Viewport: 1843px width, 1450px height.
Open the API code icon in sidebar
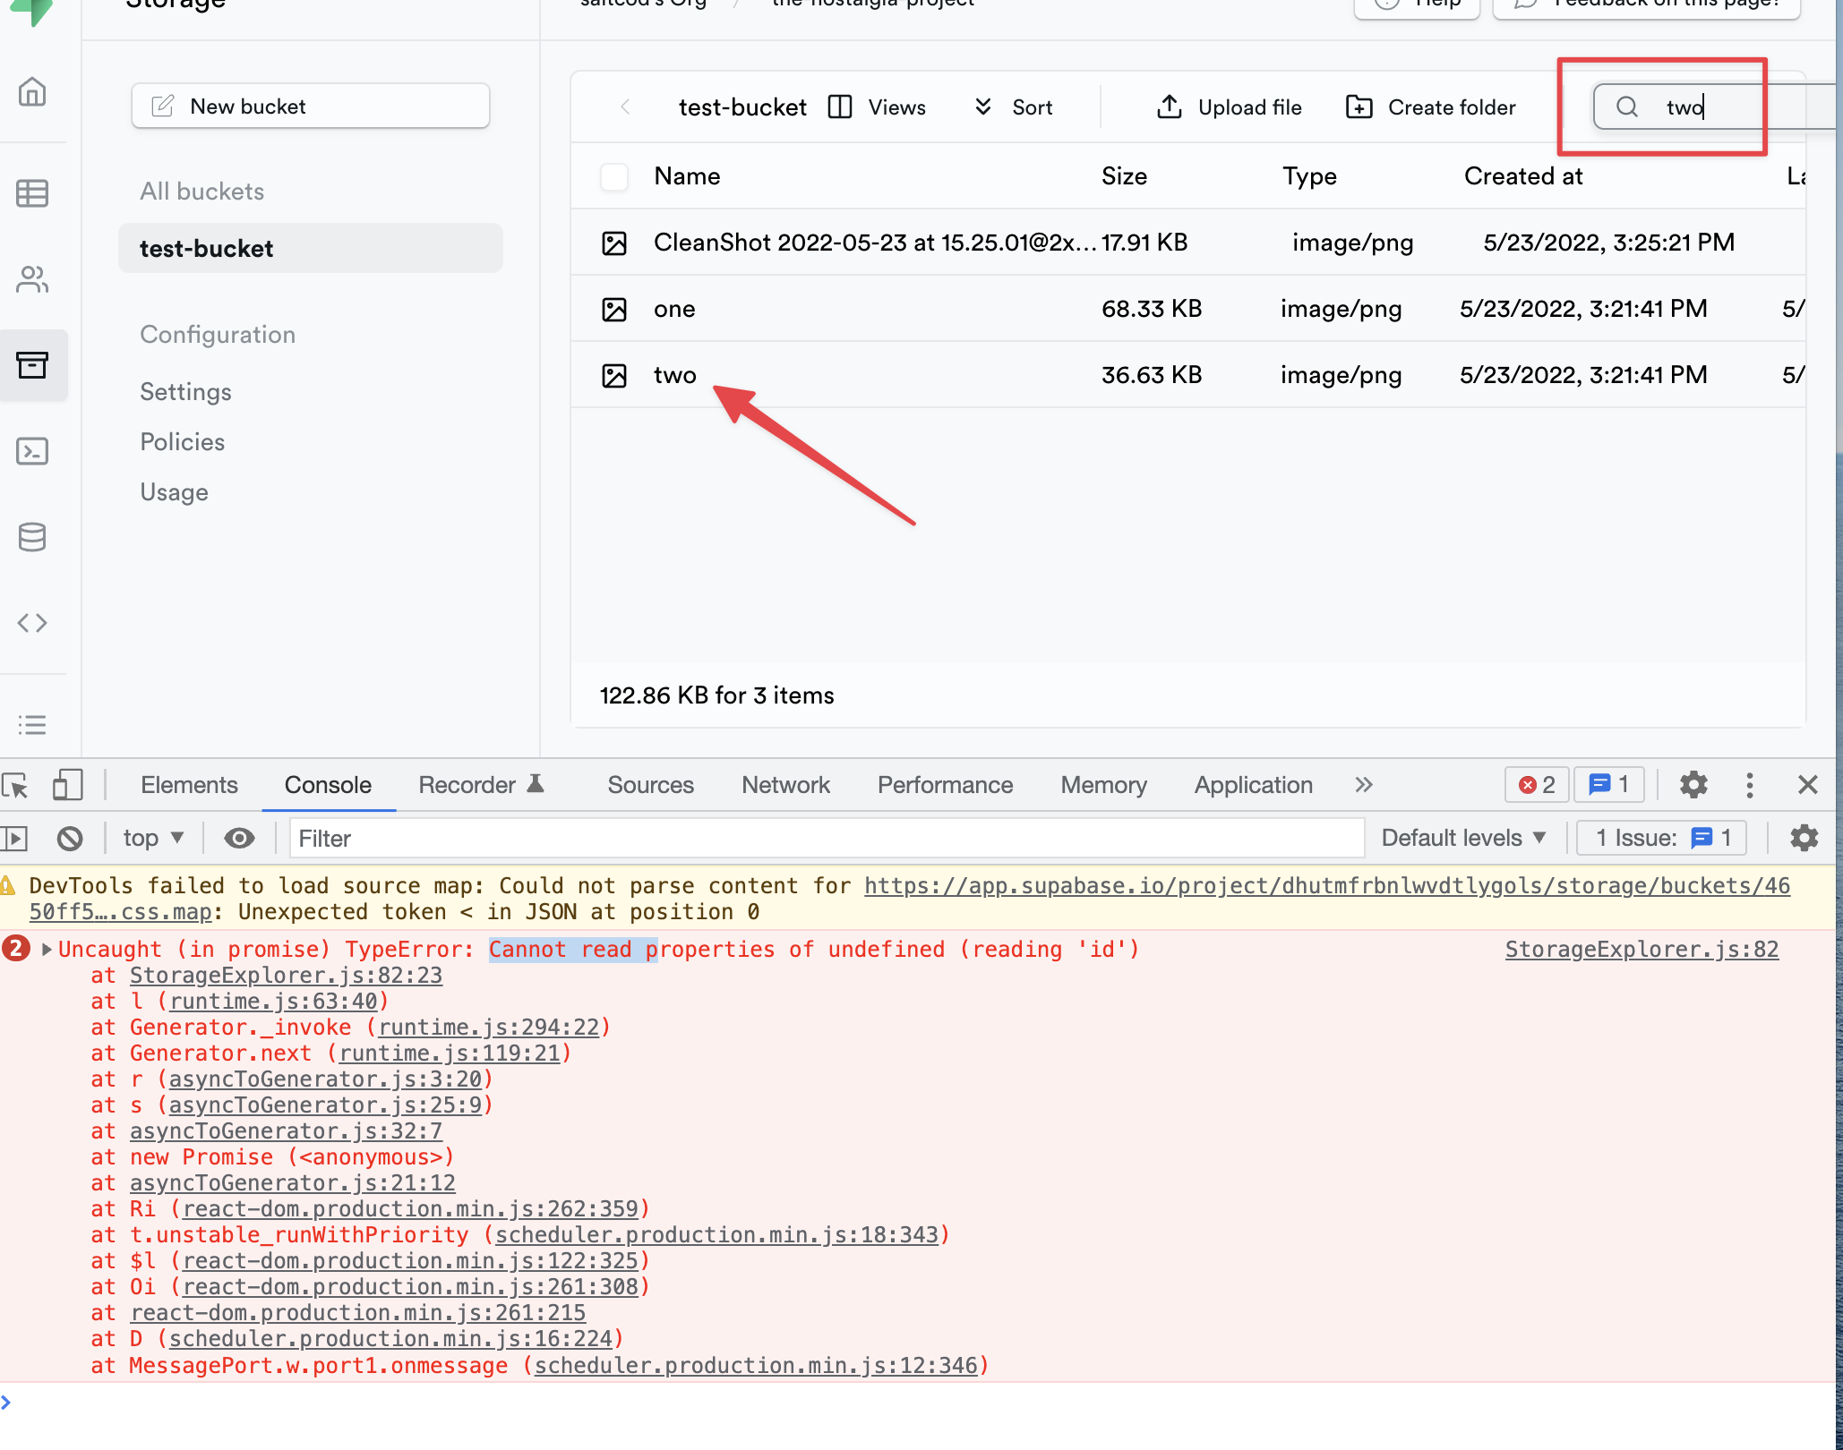(33, 623)
